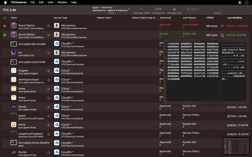This screenshot has height=157, width=252.
Task: Open Control Center in the menu bar
Action: point(240,2)
